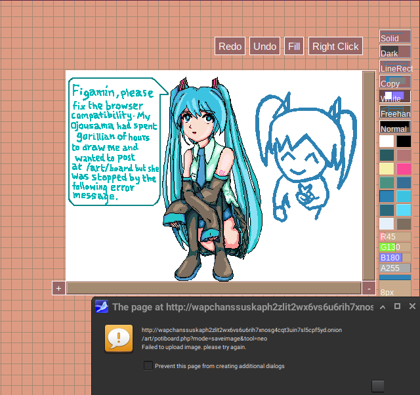Open the Right Click option
Viewport: 420px width, 395px height.
click(335, 46)
